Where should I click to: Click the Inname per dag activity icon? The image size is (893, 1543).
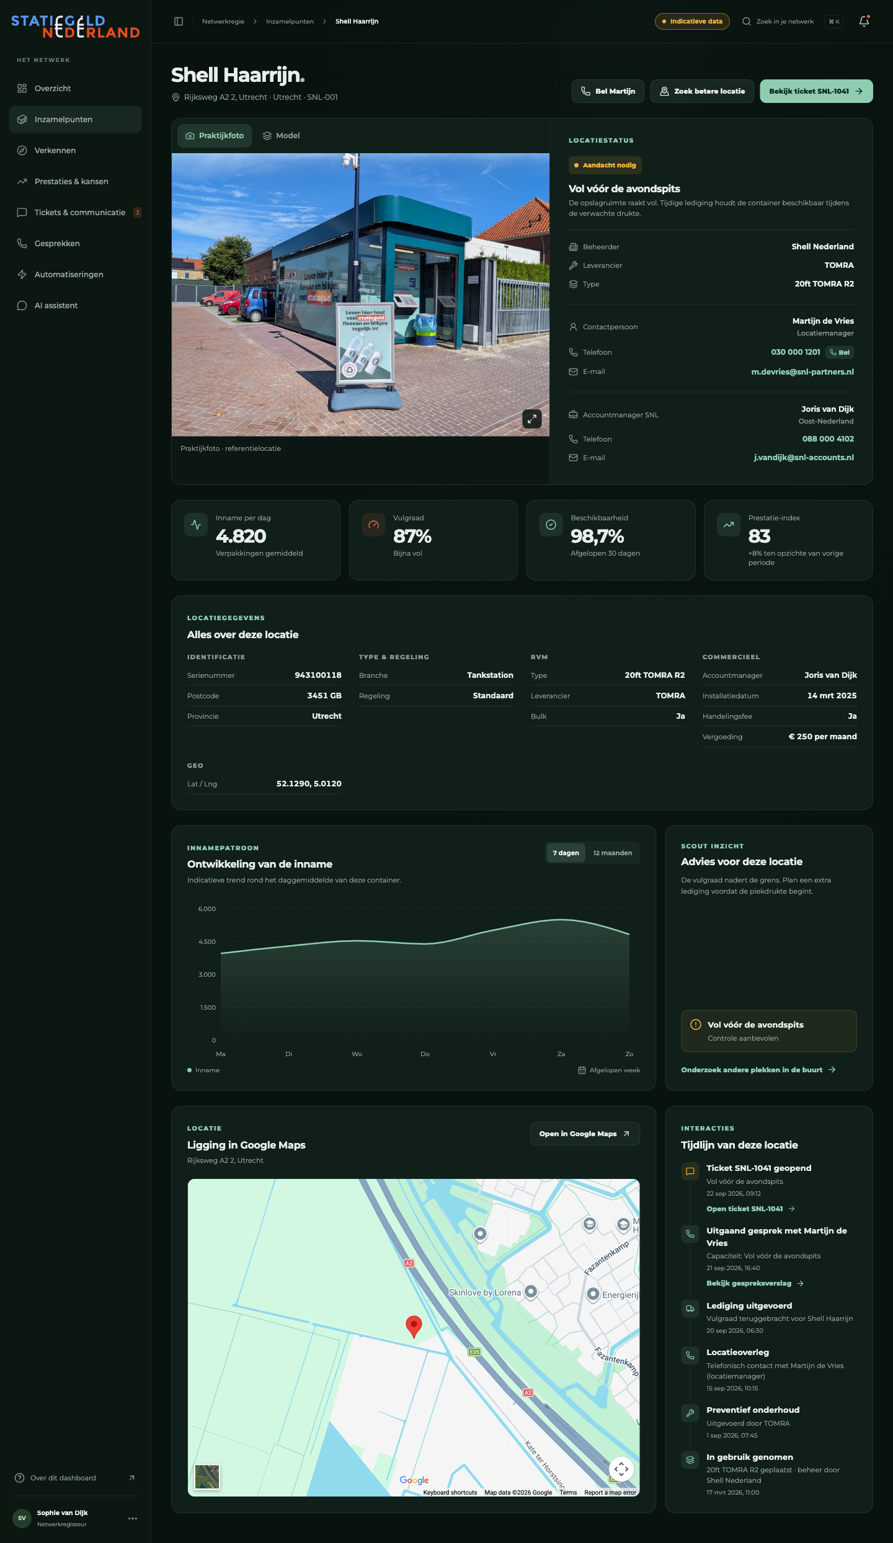[x=196, y=525]
